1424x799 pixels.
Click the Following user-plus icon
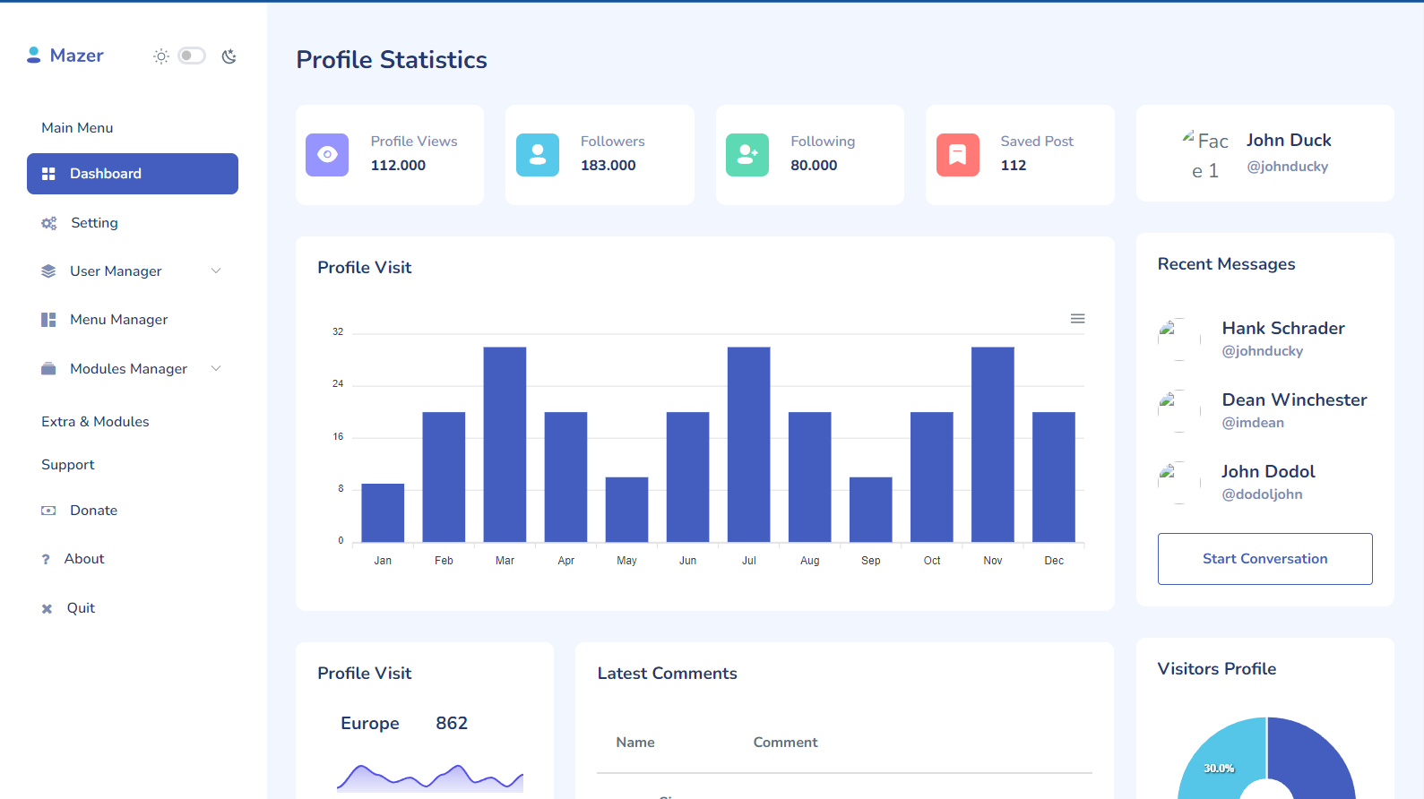click(747, 155)
